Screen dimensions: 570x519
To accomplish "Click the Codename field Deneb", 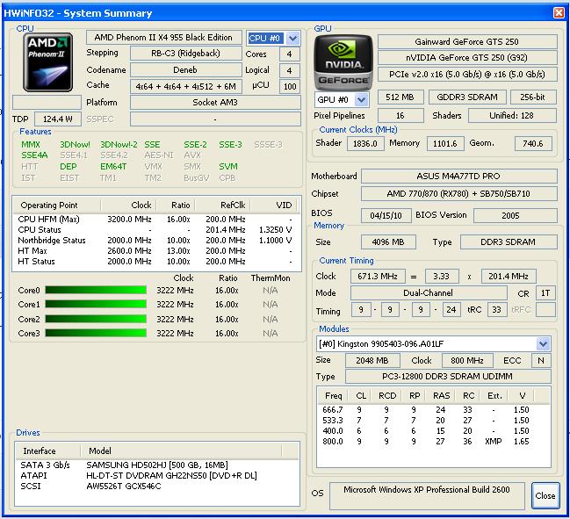I will [x=186, y=69].
